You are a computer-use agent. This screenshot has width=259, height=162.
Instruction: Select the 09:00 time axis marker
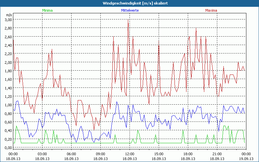click(x=100, y=154)
